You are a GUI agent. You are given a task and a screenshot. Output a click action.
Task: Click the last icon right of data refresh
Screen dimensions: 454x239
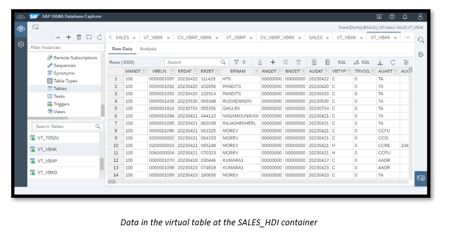point(406,62)
